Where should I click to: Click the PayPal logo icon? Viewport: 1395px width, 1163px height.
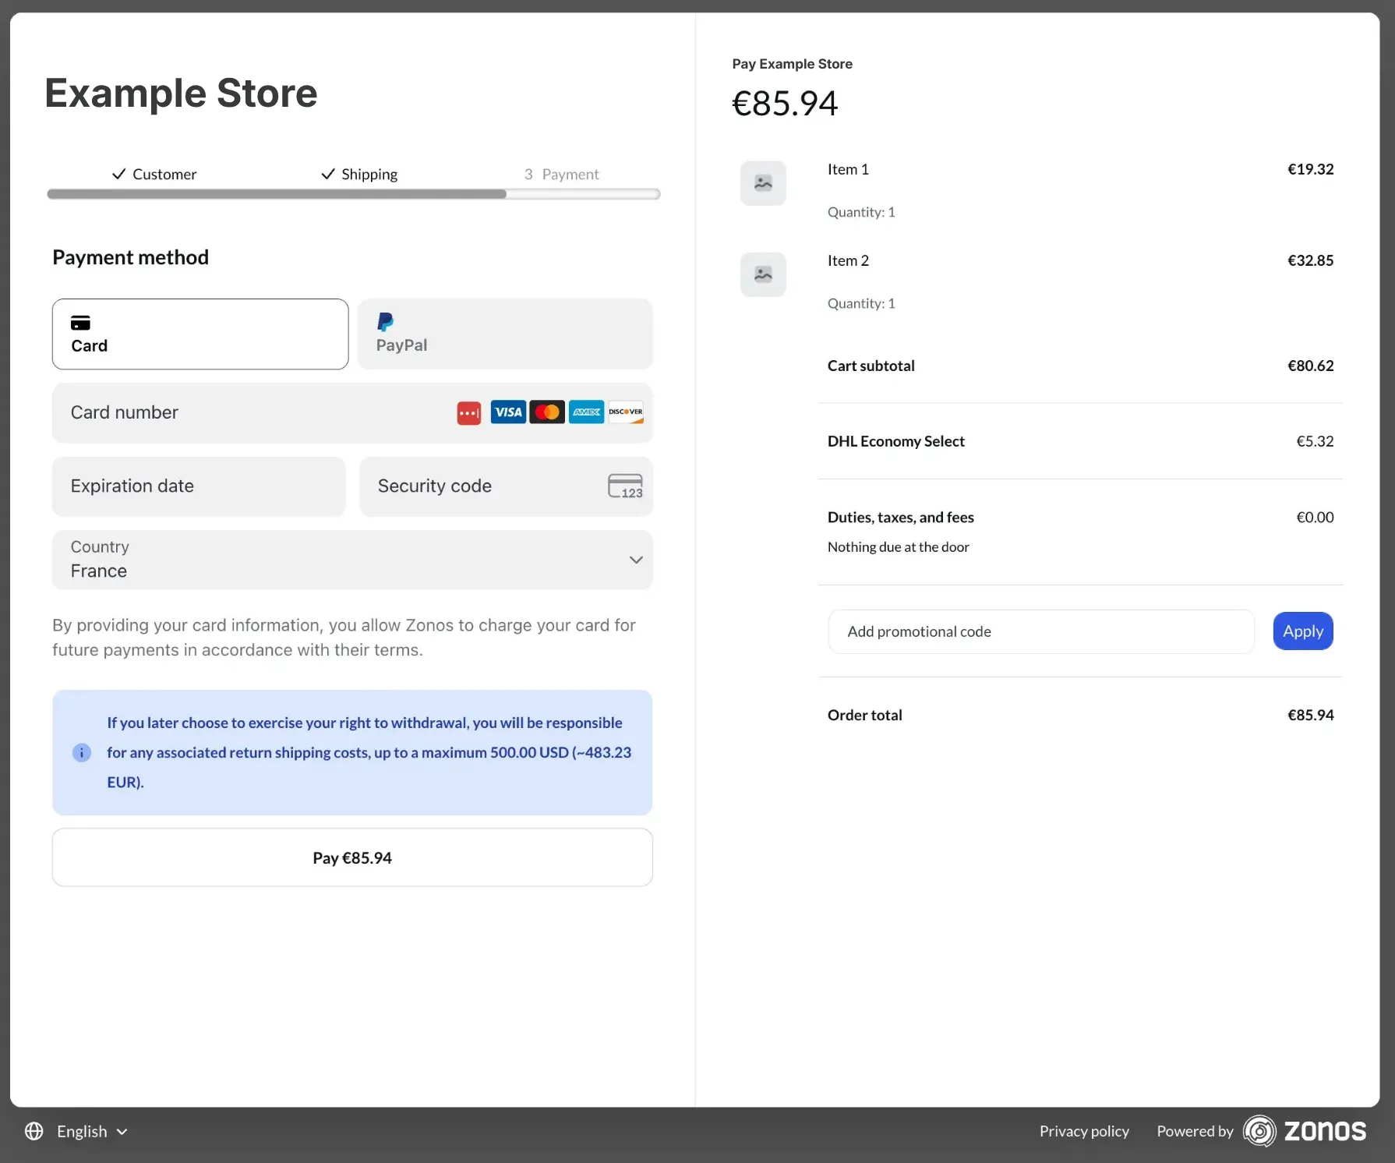385,322
